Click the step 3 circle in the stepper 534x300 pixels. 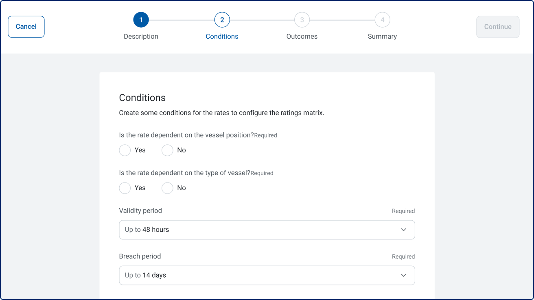(302, 20)
